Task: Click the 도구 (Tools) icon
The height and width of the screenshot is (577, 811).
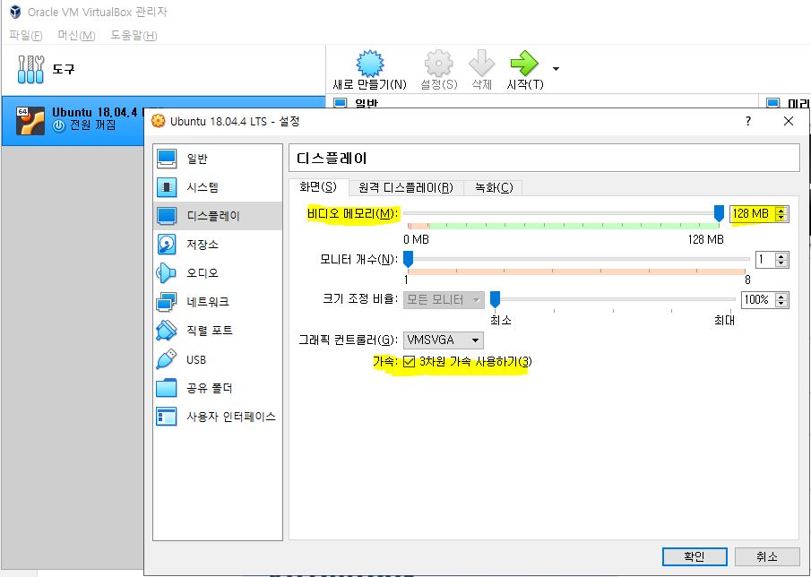Action: [31, 69]
